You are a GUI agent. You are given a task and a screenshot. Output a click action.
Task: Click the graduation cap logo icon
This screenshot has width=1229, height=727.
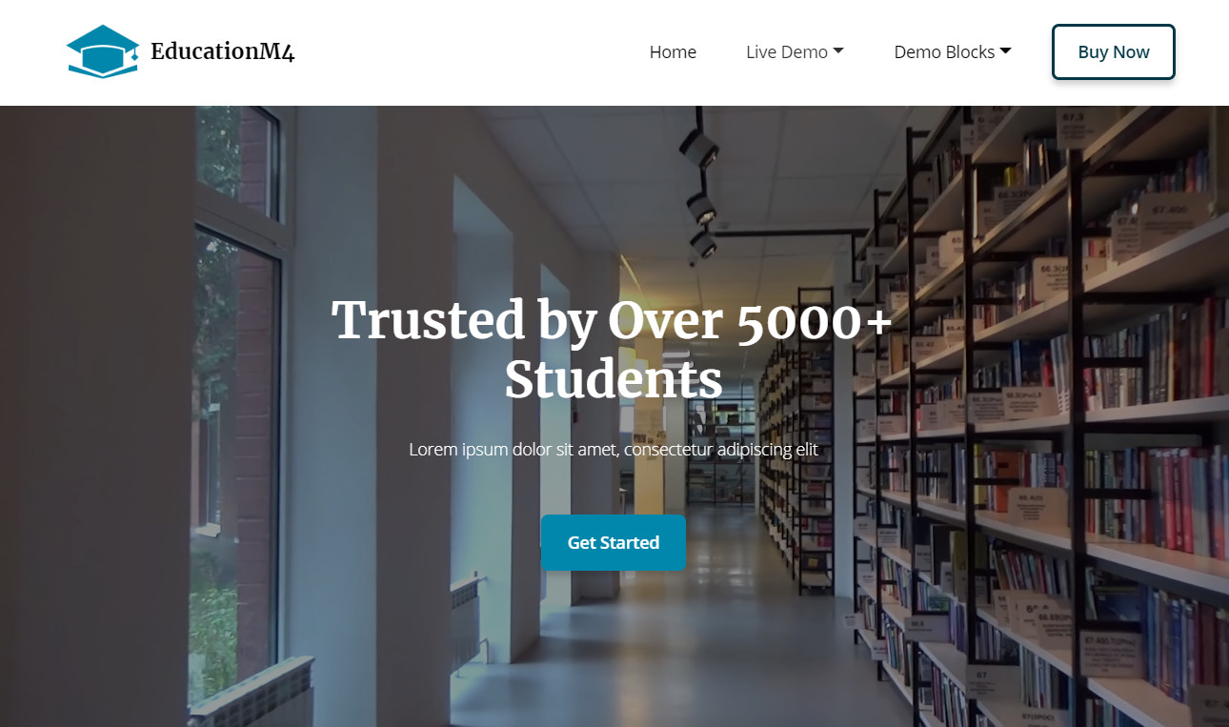click(x=102, y=51)
